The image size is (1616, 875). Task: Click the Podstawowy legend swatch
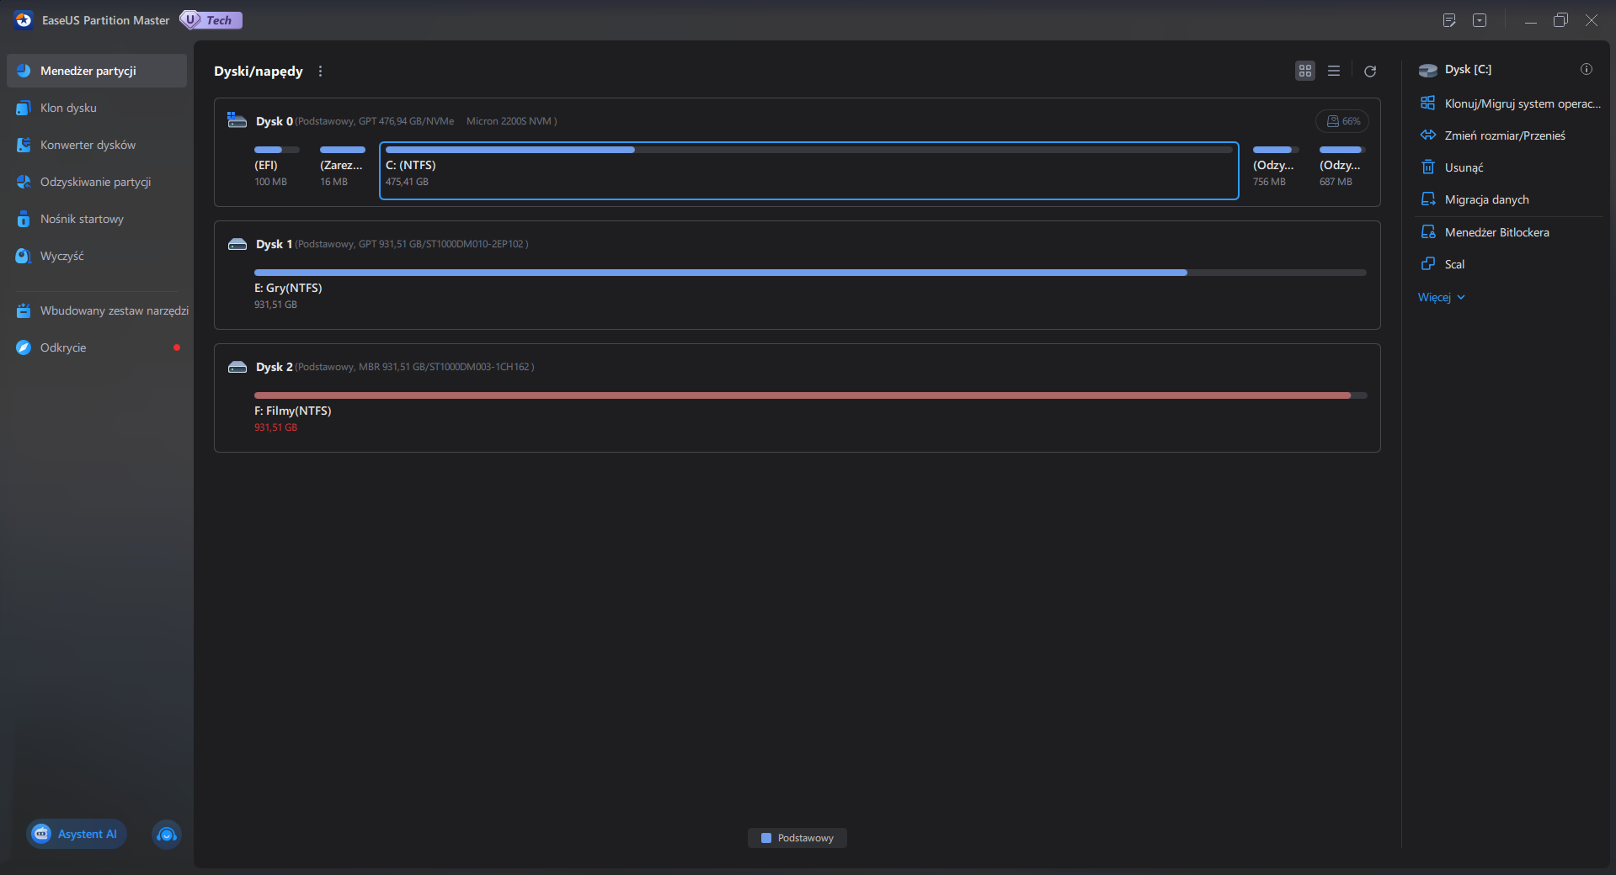(x=766, y=838)
